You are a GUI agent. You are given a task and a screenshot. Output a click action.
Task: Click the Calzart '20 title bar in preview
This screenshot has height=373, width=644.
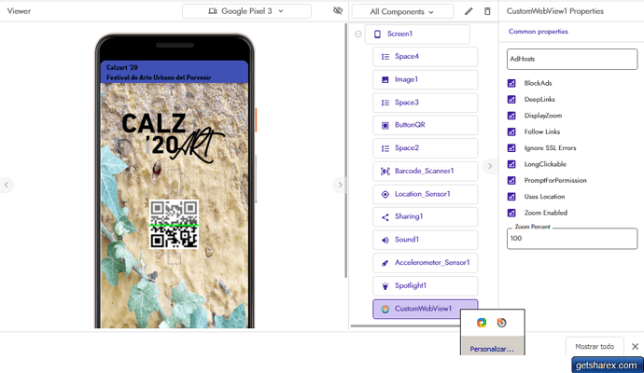click(x=175, y=72)
